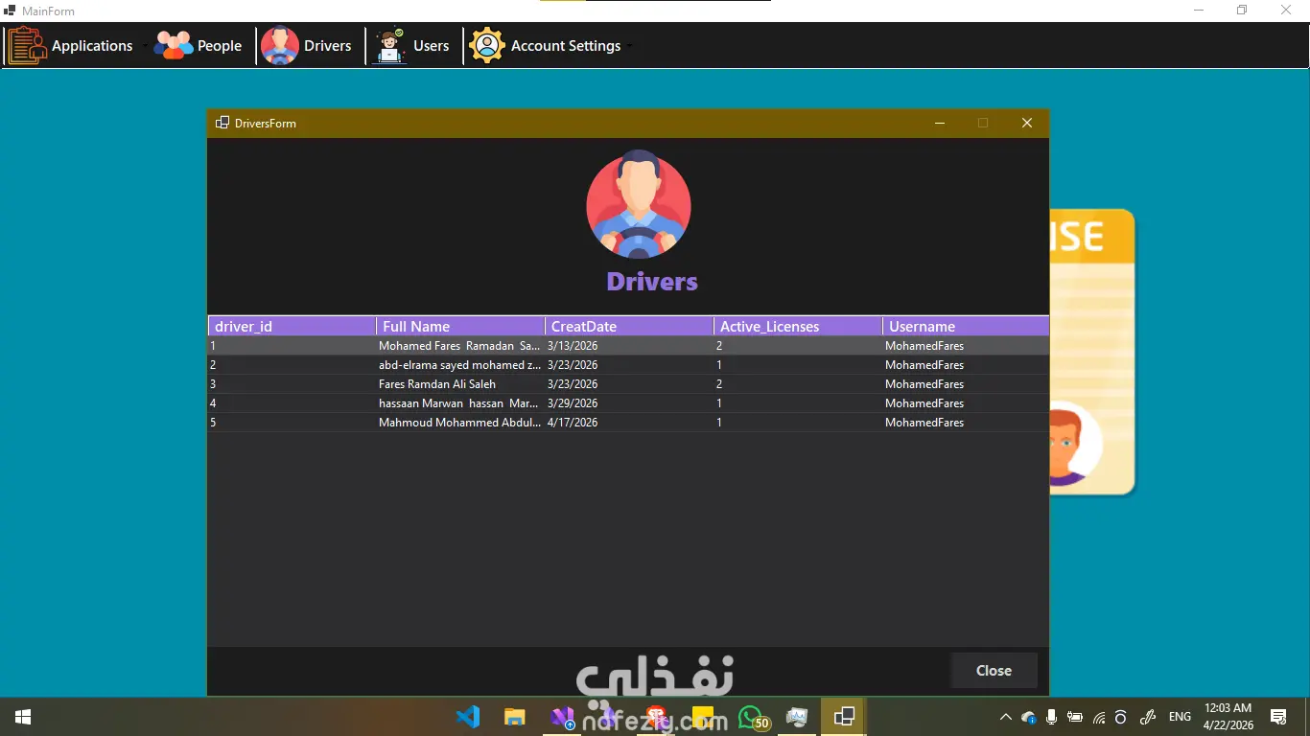Select Drivers in the top menu
This screenshot has height=736, width=1310.
point(307,46)
